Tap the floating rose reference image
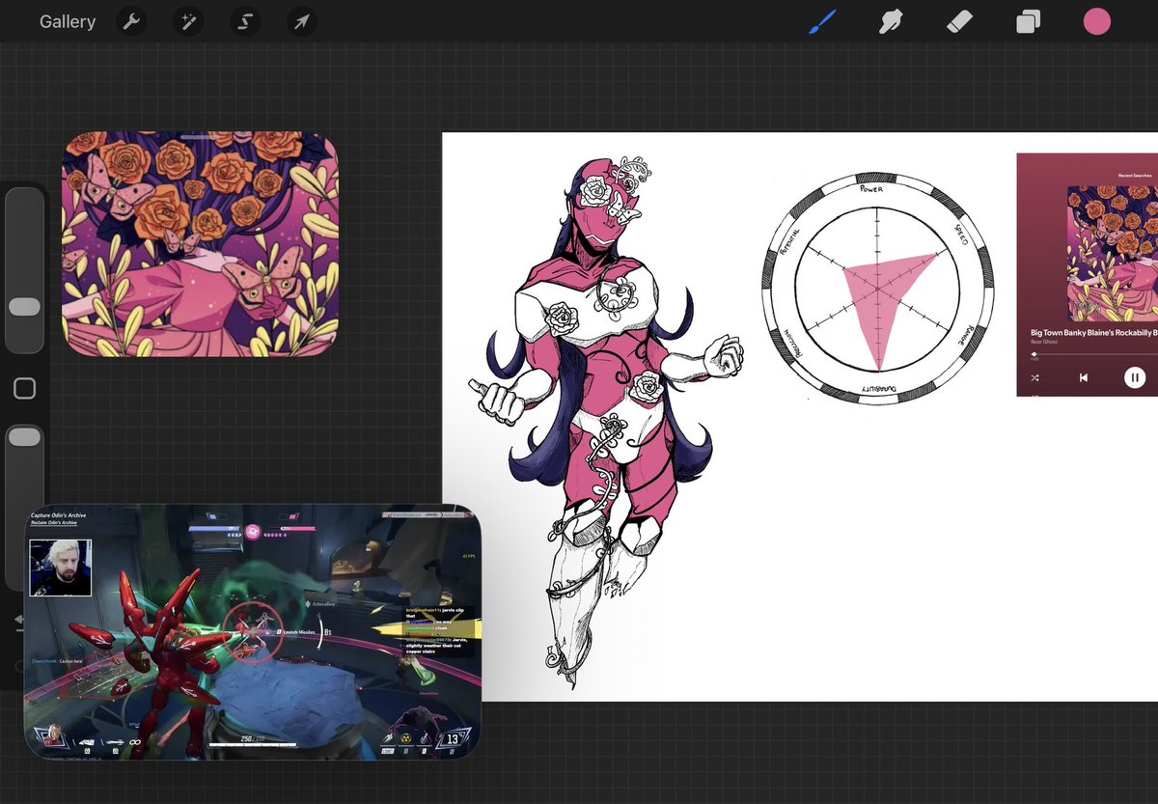This screenshot has width=1158, height=804. click(x=201, y=244)
